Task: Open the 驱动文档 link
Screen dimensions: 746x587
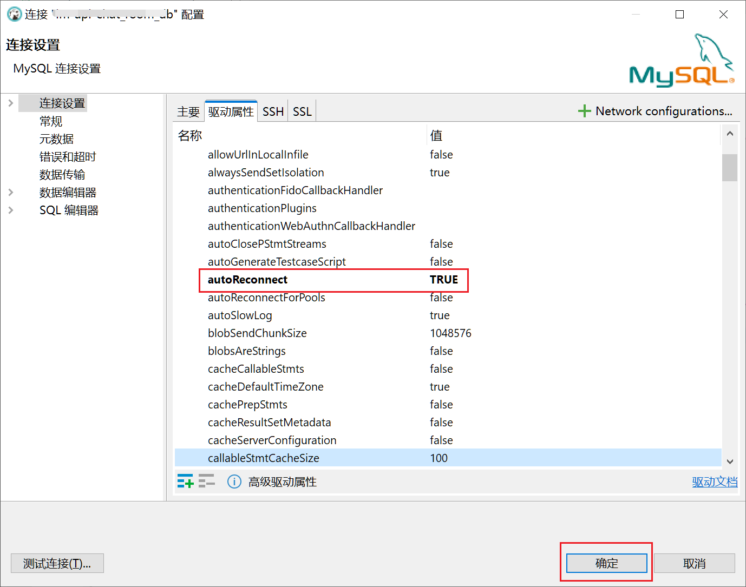Action: pyautogui.click(x=714, y=482)
